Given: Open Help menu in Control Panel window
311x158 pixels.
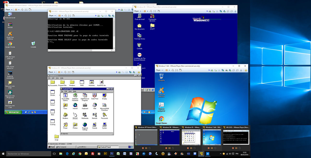Looking at the screenshot, I should (x=75, y=91).
